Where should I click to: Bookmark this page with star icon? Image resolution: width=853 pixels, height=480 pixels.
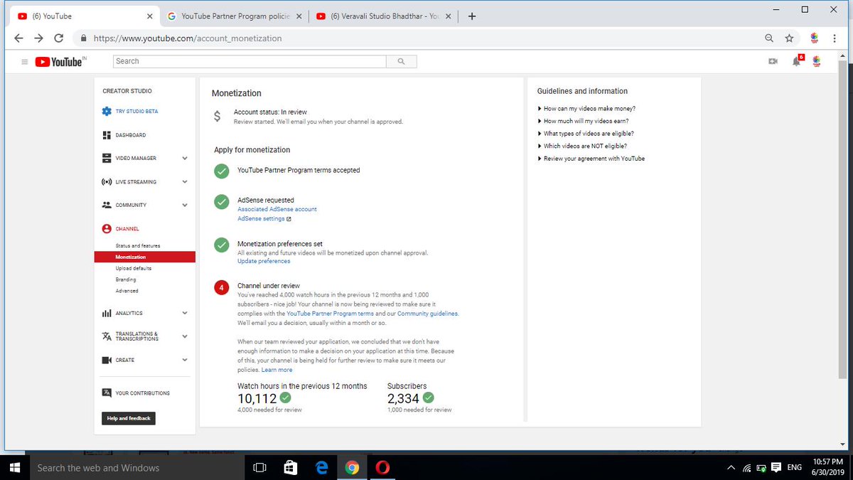[x=789, y=38]
